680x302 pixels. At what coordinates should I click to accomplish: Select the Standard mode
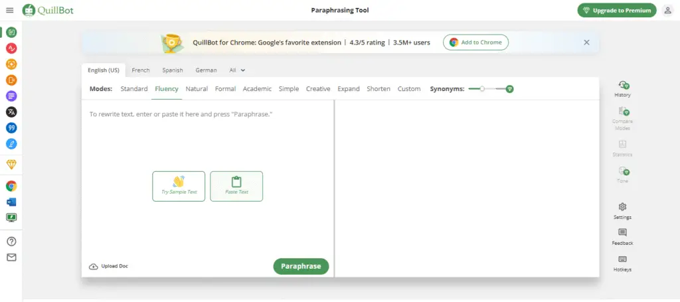click(134, 89)
